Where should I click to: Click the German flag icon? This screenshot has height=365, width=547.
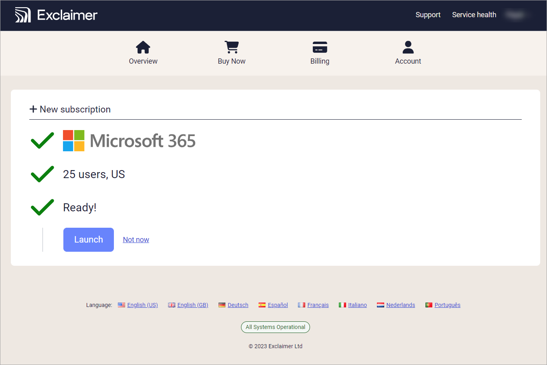tap(222, 305)
